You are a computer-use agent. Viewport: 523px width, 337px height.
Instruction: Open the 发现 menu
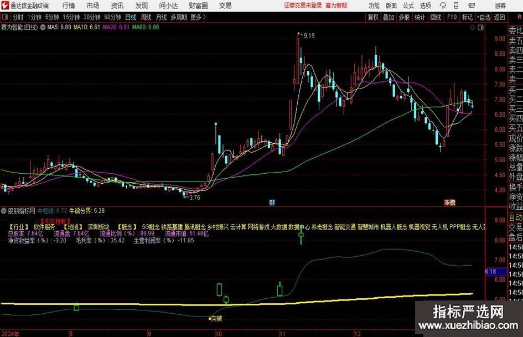pos(142,6)
